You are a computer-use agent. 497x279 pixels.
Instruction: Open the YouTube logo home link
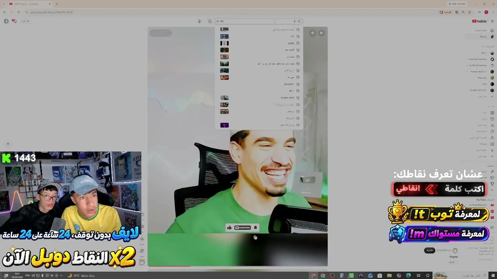tap(480, 21)
